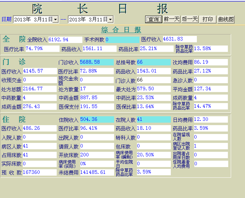Click 住院 医疗比率 value 96.41%
This screenshot has width=245, height=198.
click(x=97, y=128)
